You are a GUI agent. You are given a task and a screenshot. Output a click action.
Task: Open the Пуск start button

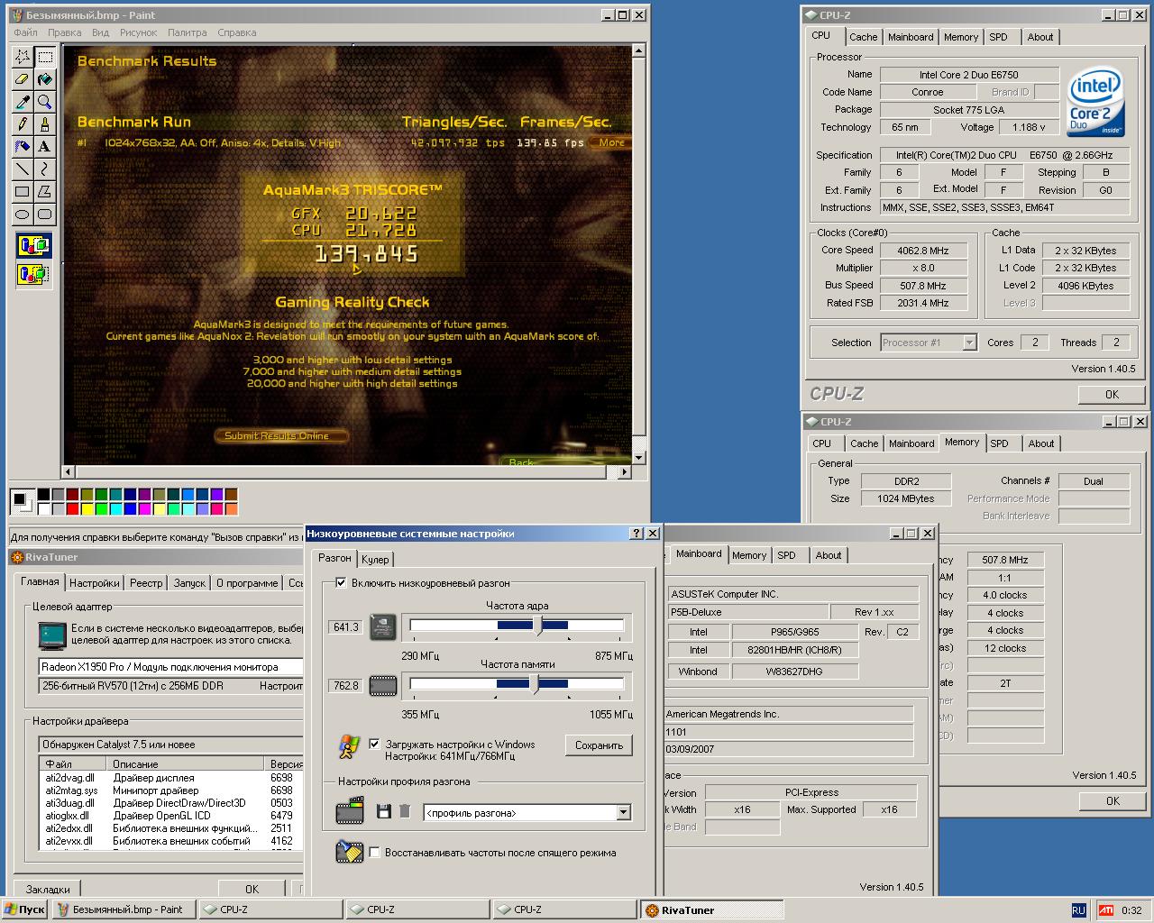24,909
